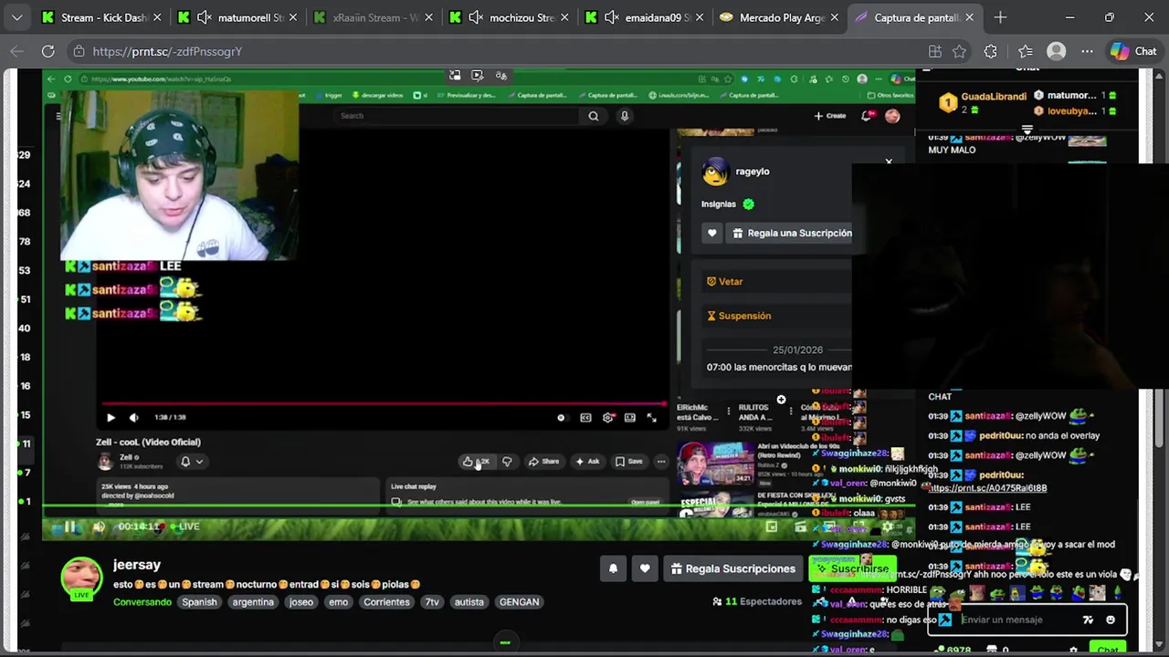Viewport: 1169px width, 657px height.
Task: Play the YouTube video
Action: pos(111,417)
